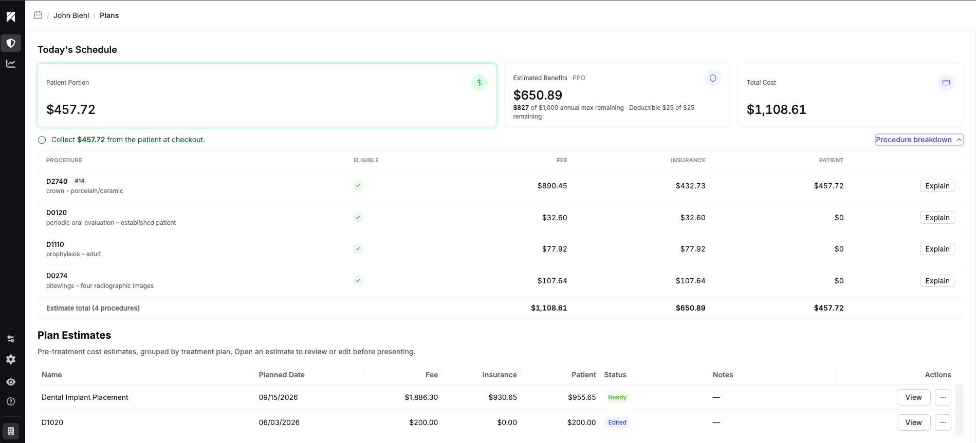Viewport: 976px width, 443px height.
Task: View the D1020 estimate
Action: [x=913, y=422]
